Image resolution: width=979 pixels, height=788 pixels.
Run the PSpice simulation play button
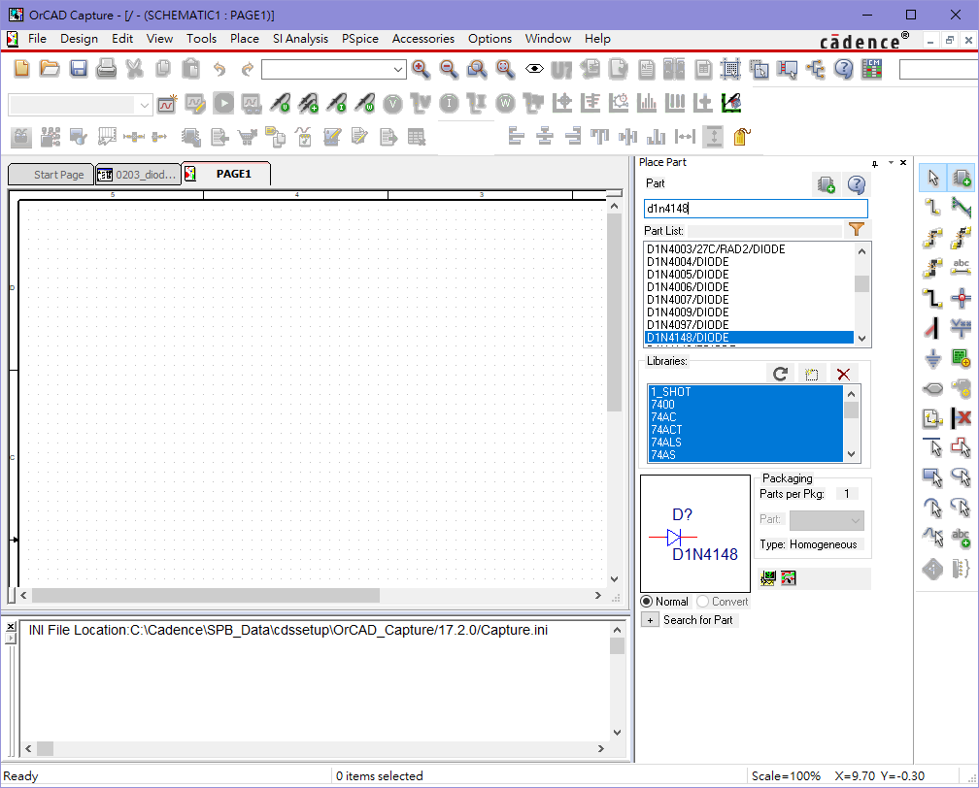(x=223, y=104)
